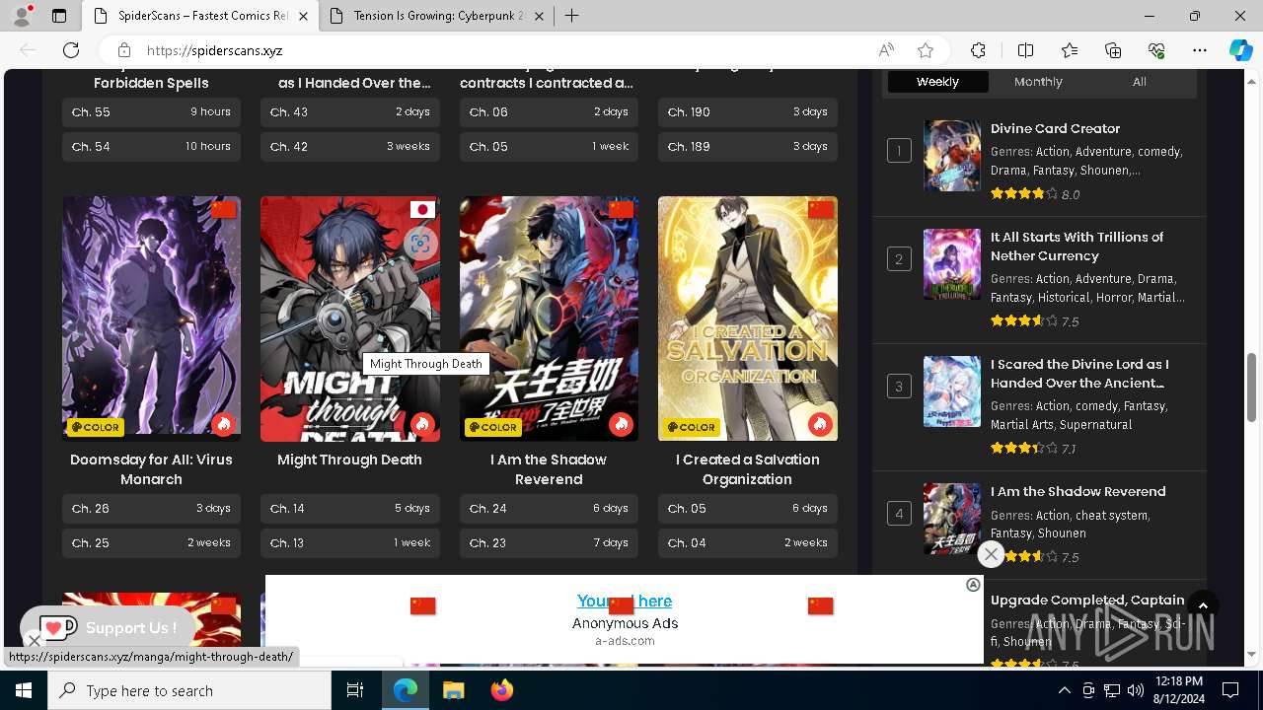Click scroll to top arrow button

(1203, 606)
